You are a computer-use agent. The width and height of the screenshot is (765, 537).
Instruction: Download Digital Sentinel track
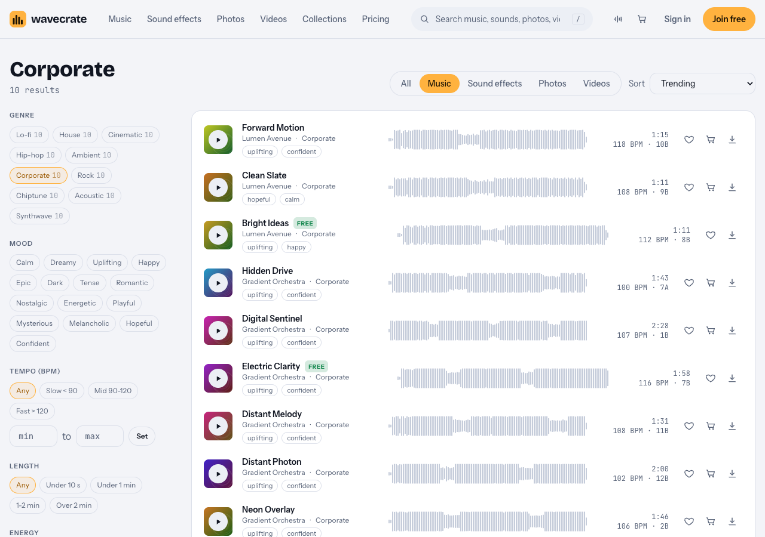[x=732, y=331]
